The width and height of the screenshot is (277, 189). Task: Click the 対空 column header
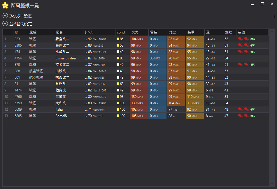pyautogui.click(x=176, y=32)
